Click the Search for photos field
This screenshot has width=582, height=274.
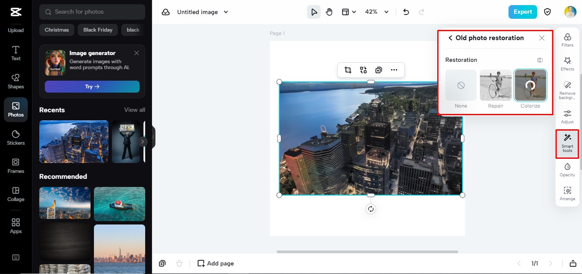click(92, 12)
